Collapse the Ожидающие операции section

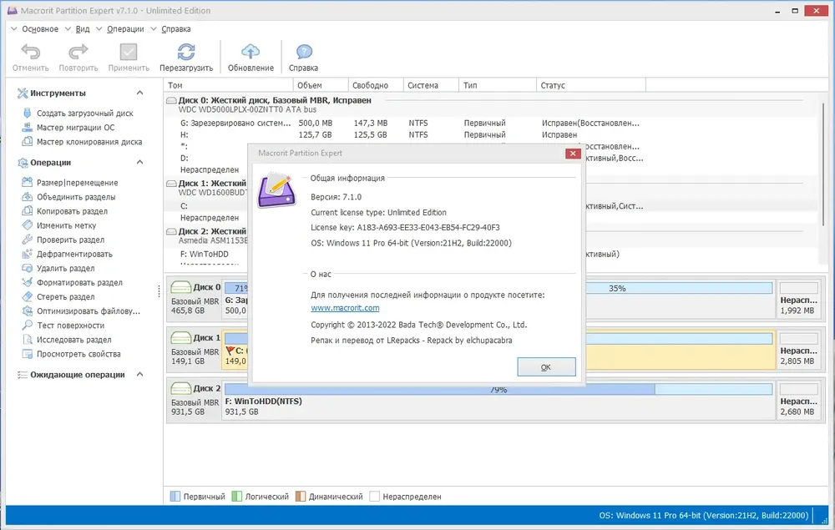139,375
